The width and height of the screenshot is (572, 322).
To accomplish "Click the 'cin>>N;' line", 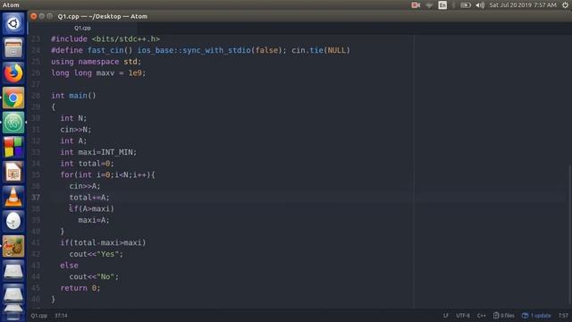I will 76,129.
